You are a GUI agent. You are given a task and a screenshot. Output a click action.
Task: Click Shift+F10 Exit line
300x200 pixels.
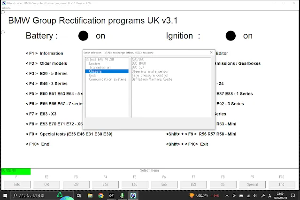(x=187, y=144)
